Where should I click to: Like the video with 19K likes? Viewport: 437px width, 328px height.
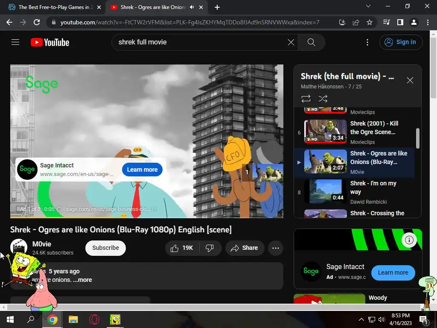pyautogui.click(x=182, y=248)
